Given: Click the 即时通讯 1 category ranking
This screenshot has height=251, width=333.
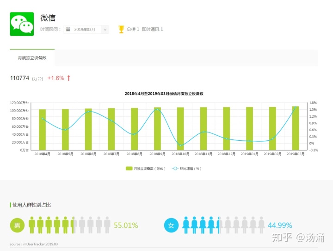Looking at the screenshot, I should point(152,29).
